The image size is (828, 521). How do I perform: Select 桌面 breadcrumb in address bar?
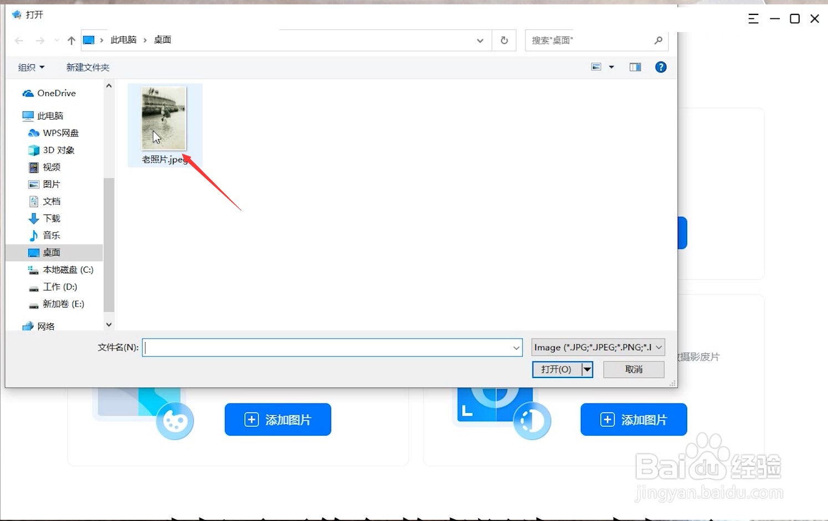[162, 40]
